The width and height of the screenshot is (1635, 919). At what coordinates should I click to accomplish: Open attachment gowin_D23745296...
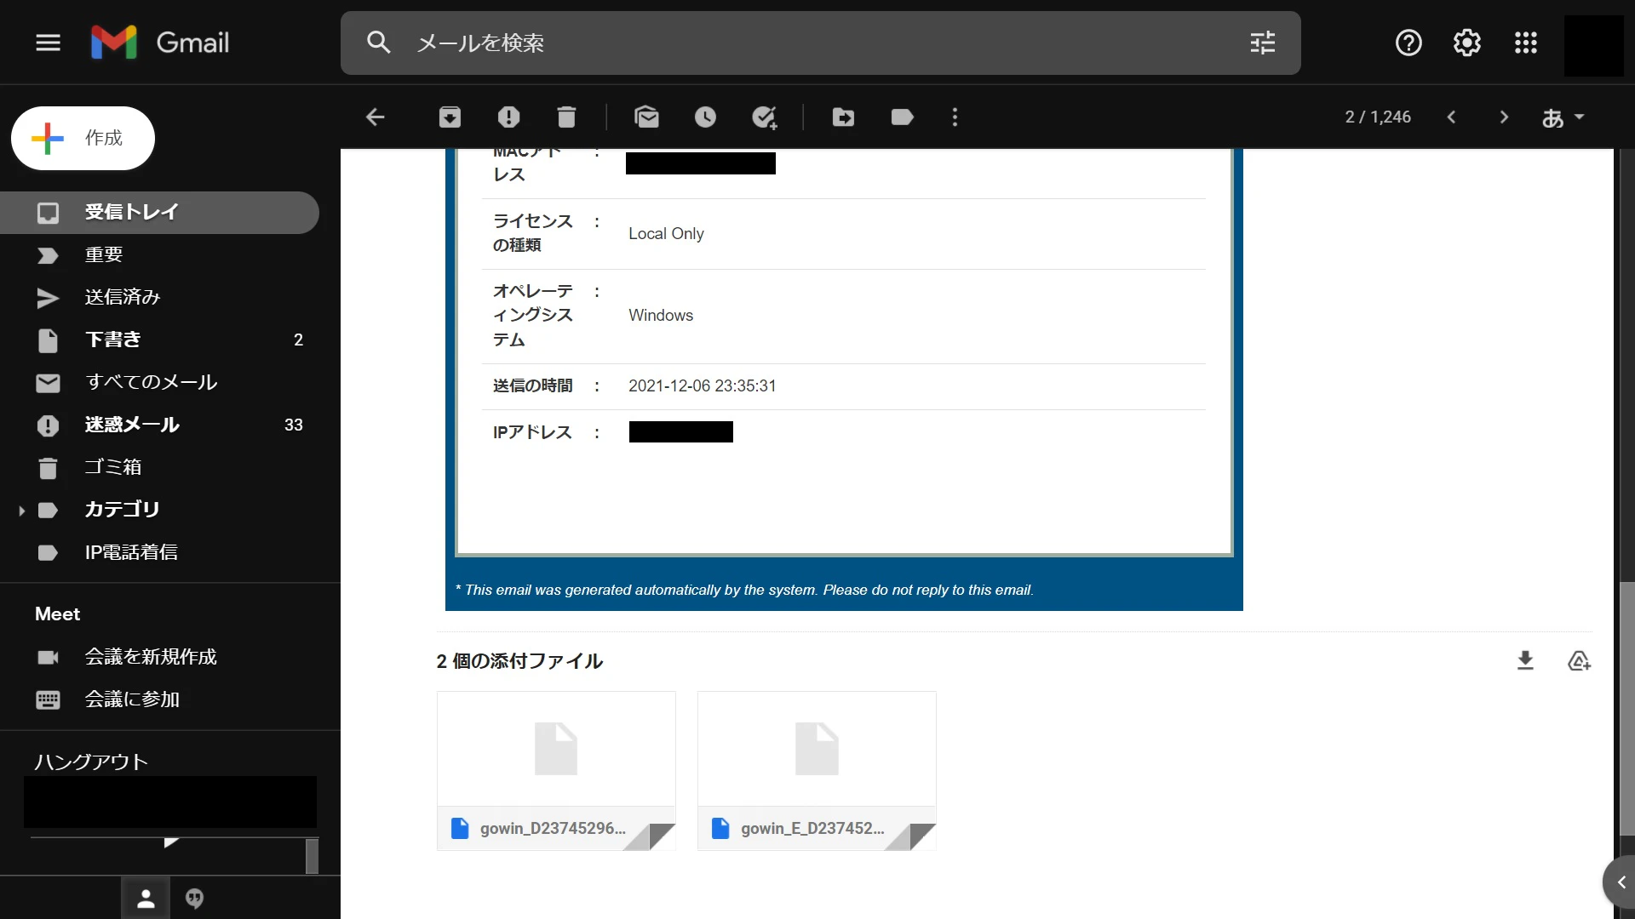556,771
